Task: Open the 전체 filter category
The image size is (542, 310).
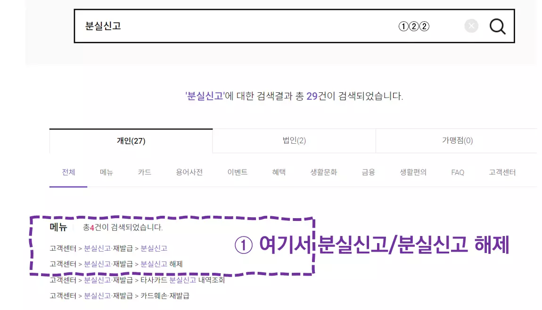Action: tap(68, 172)
